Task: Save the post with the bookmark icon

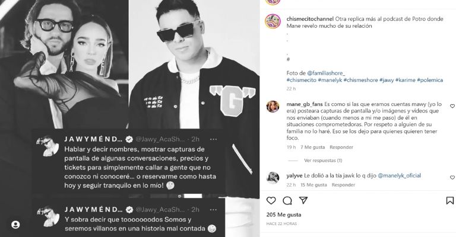Action: 449,200
